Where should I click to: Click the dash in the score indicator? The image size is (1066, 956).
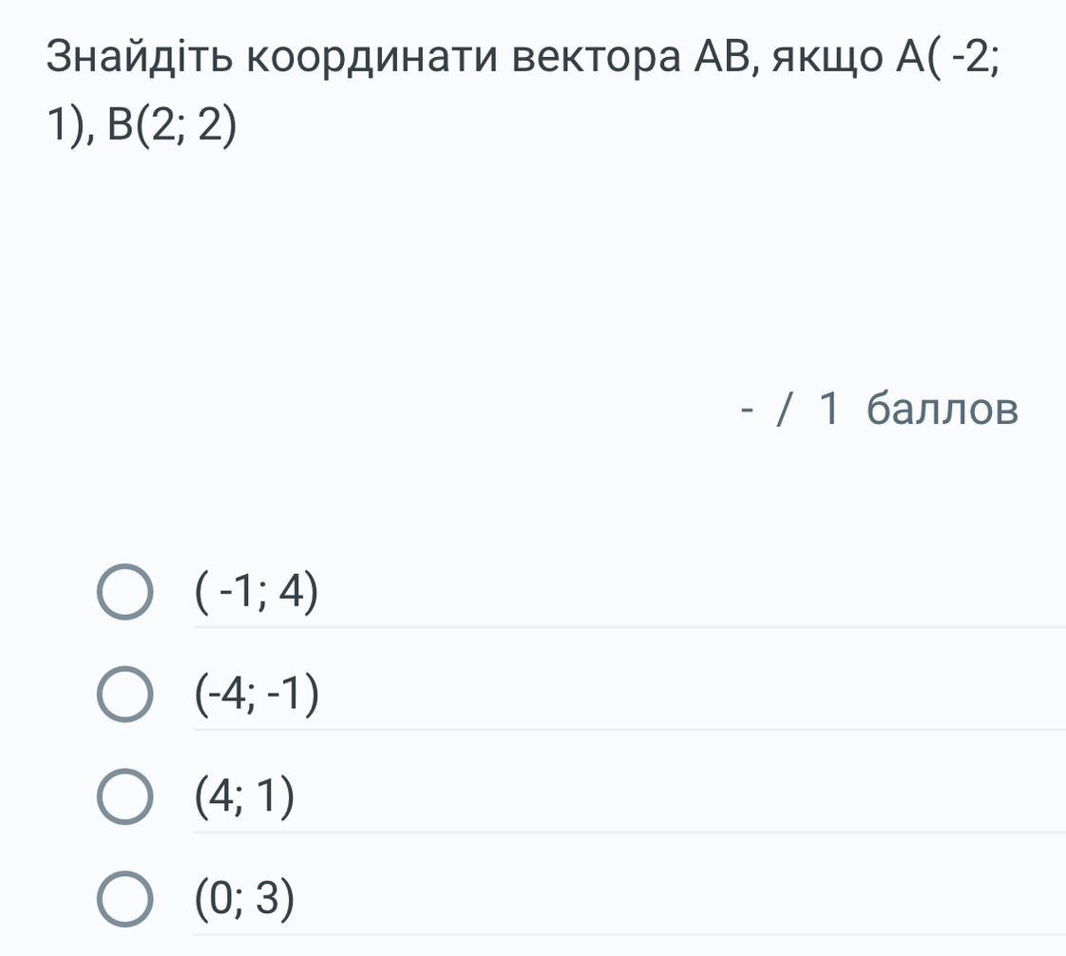(748, 411)
